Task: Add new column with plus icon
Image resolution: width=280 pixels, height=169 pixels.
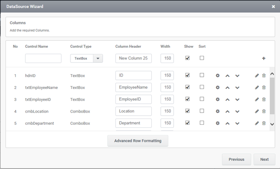Action: 263,59
